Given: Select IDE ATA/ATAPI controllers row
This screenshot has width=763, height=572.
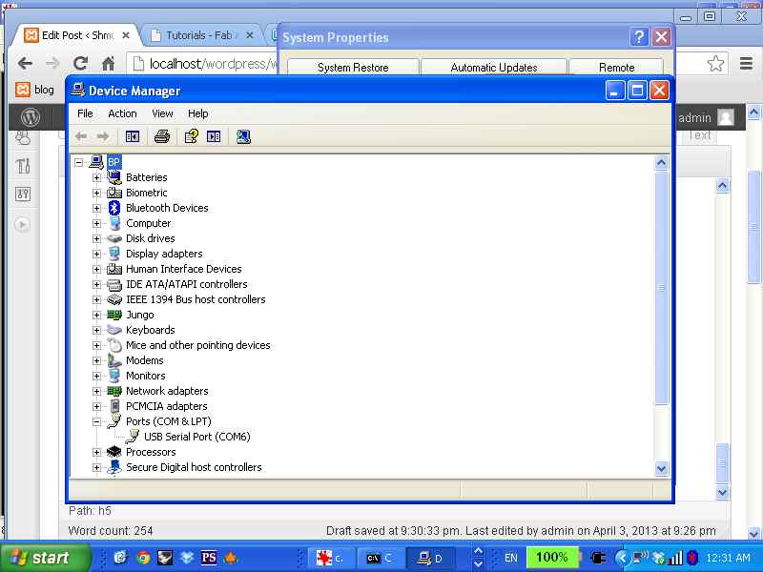Looking at the screenshot, I should (x=186, y=284).
